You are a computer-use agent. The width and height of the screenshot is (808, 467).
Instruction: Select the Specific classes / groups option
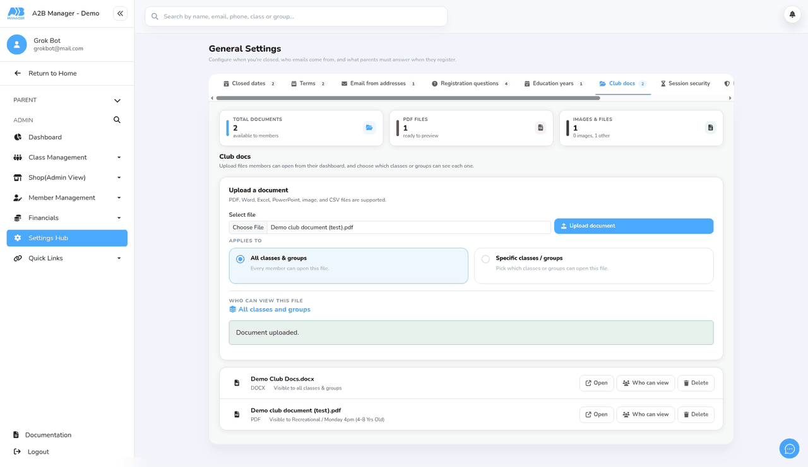point(593,265)
